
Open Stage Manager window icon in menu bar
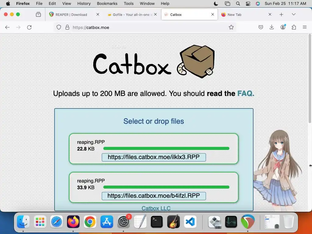point(227,4)
